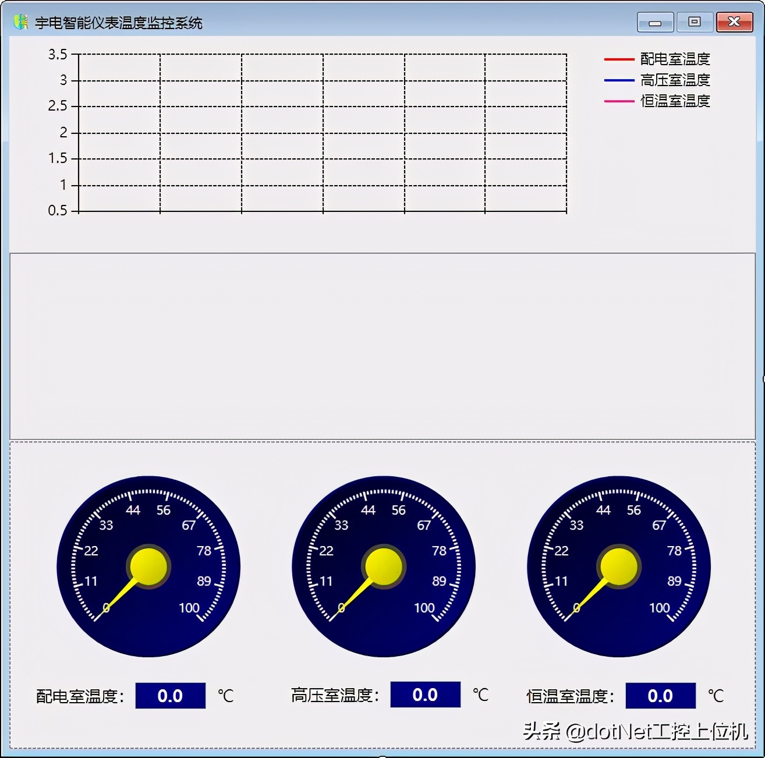Click pink 恒温室温度 legend line
The width and height of the screenshot is (765, 758).
coord(619,101)
